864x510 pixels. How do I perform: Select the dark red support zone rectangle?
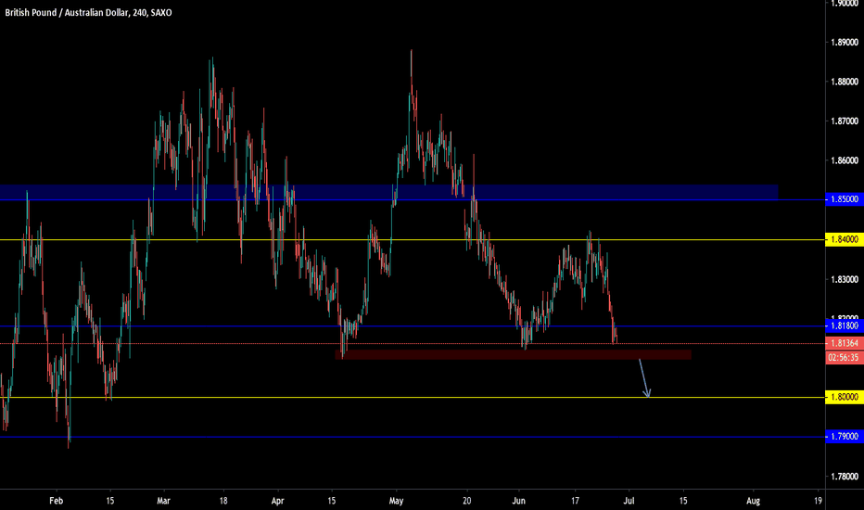pos(513,354)
